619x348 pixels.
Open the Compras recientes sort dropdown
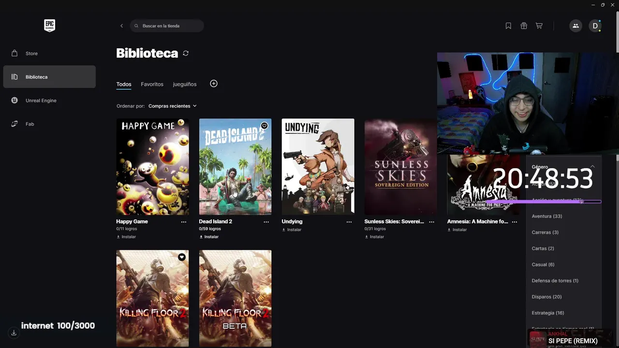[173, 106]
